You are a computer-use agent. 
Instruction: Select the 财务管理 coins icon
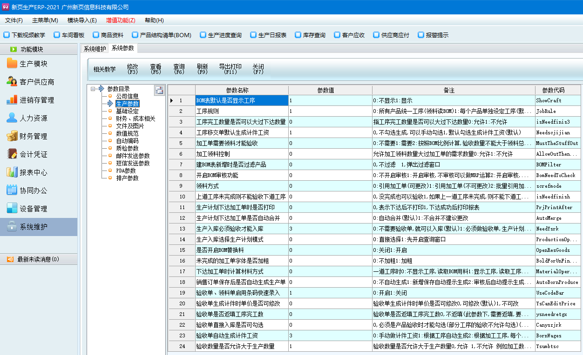point(12,136)
